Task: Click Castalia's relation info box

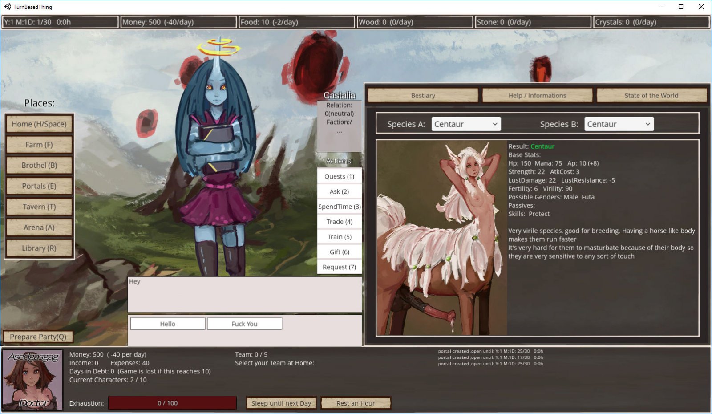Action: [x=339, y=126]
